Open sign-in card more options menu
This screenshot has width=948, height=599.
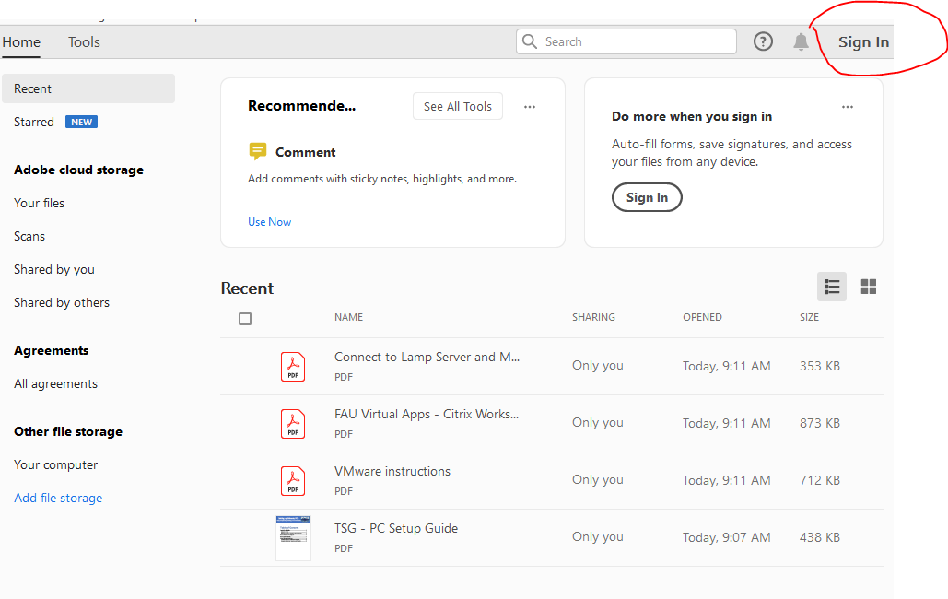coord(848,107)
